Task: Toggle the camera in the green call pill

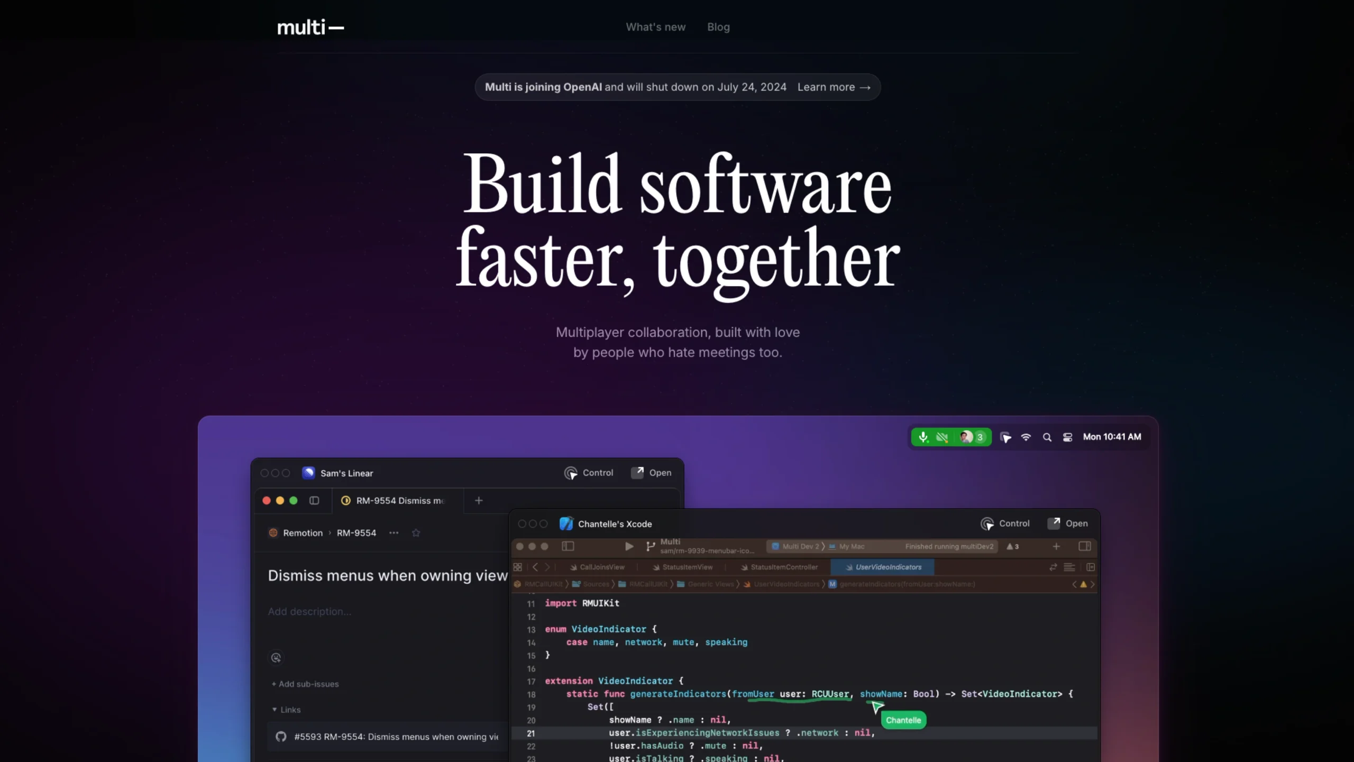Action: pyautogui.click(x=942, y=437)
